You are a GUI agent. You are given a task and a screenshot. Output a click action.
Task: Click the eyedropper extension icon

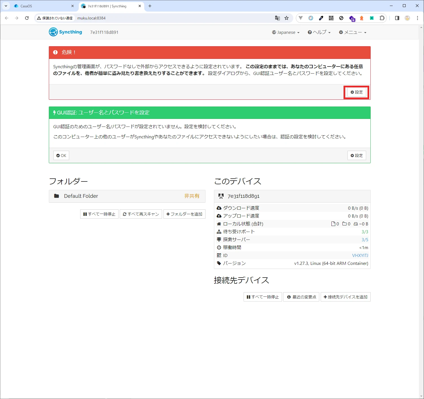pos(321,18)
